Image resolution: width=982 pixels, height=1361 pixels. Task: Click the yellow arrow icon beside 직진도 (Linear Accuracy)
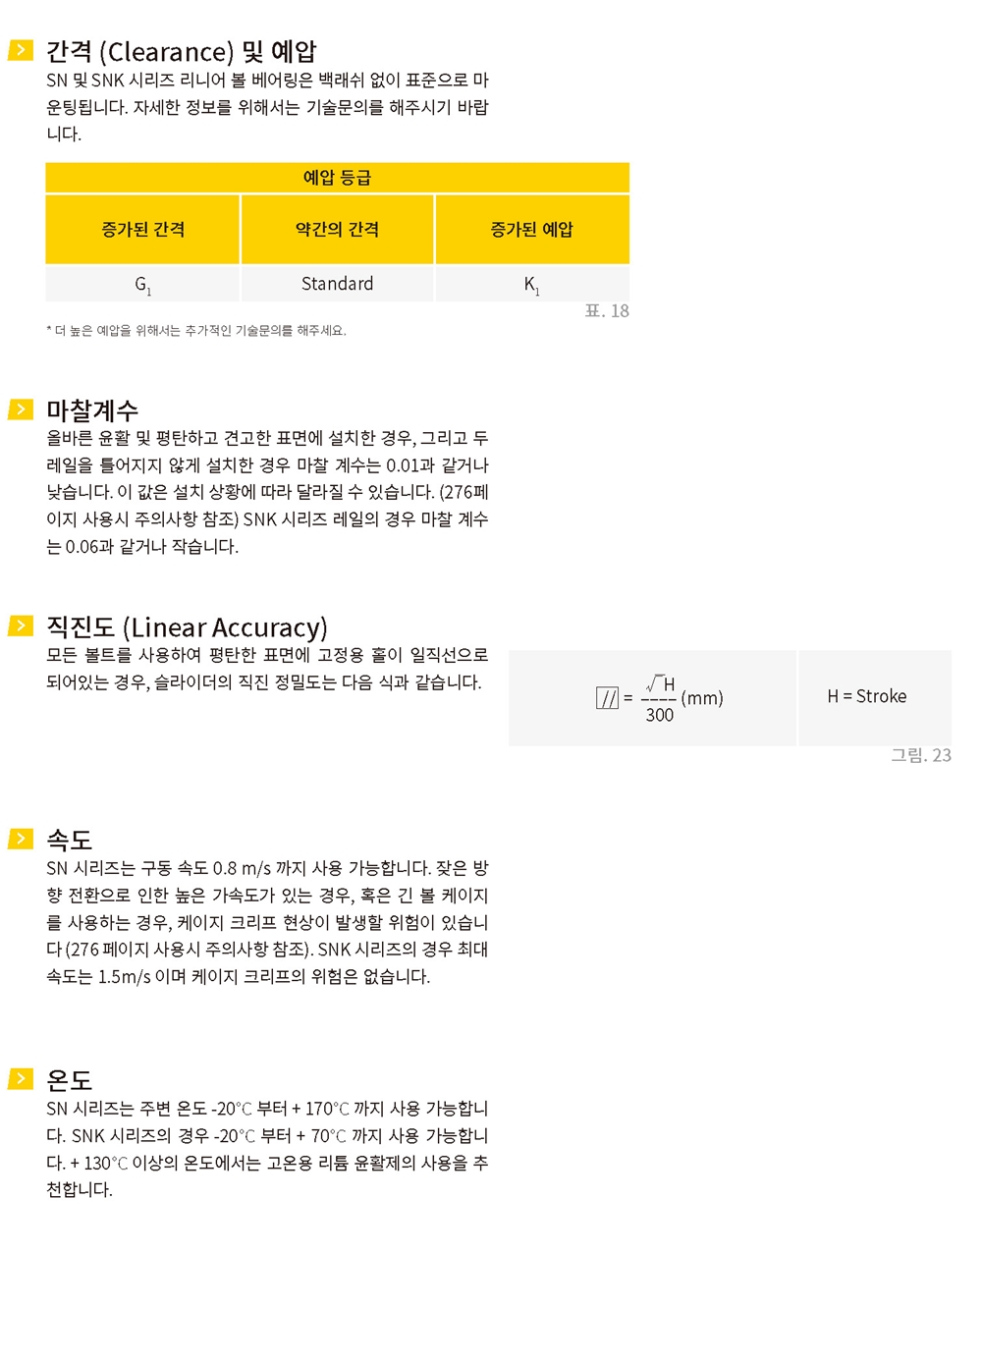click(x=21, y=626)
